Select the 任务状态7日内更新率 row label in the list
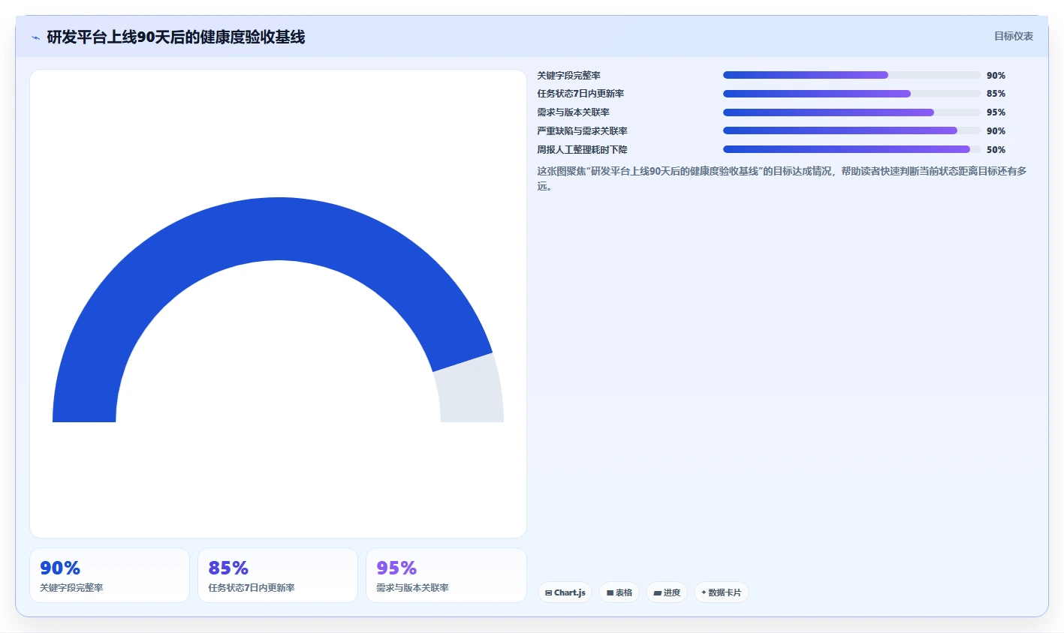The height and width of the screenshot is (633, 1064). [580, 94]
